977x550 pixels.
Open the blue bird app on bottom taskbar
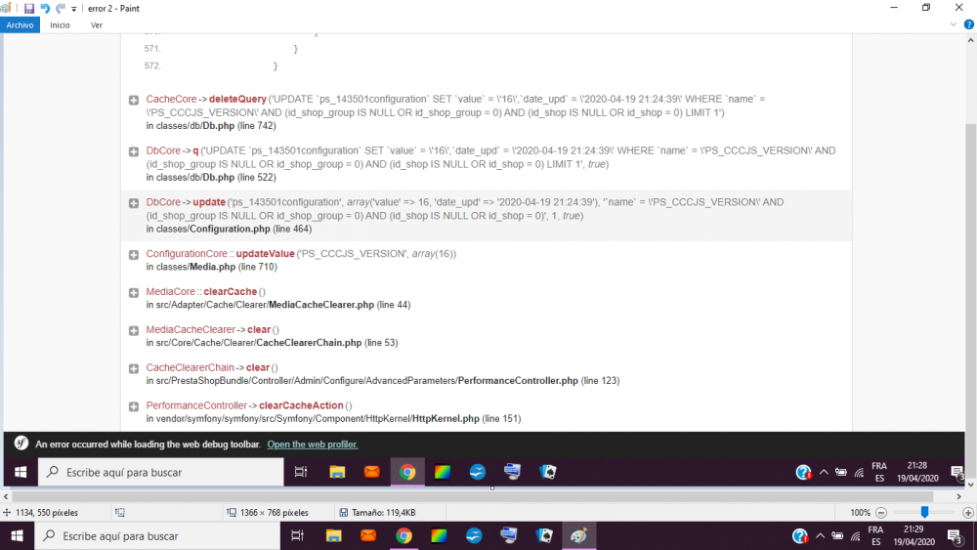474,535
